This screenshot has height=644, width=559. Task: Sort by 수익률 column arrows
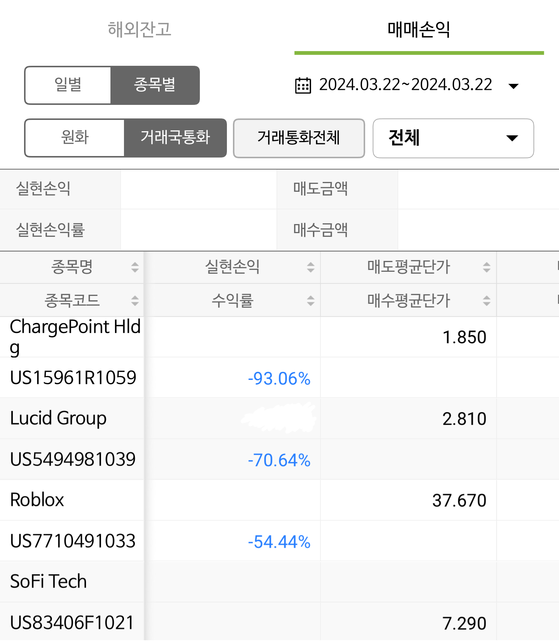(x=311, y=301)
